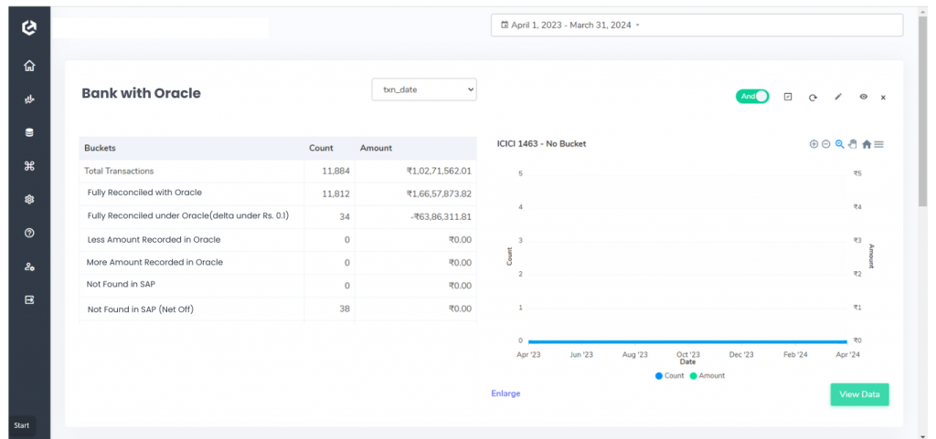This screenshot has width=936, height=439.
Task: Open the chart hamburger menu
Action: [x=878, y=144]
